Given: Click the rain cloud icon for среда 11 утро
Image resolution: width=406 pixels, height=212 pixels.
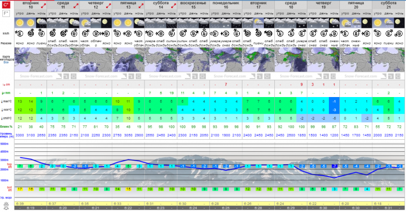Looking at the screenshot, I should [52, 23].
